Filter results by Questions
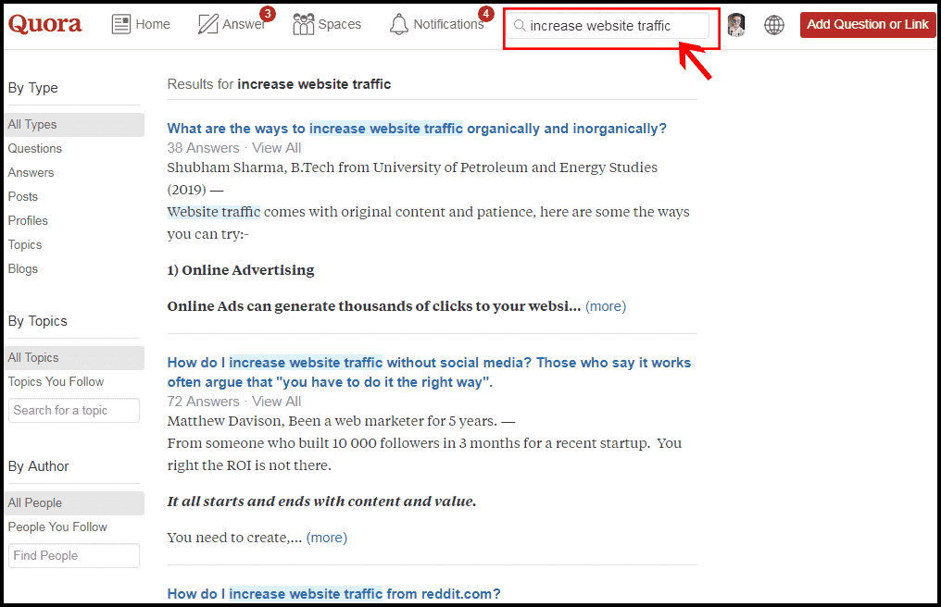This screenshot has width=941, height=607. point(35,149)
